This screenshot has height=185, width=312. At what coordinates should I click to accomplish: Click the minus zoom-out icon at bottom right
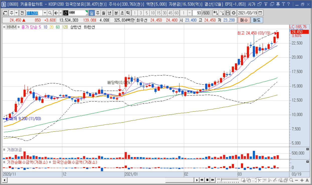[296, 180]
